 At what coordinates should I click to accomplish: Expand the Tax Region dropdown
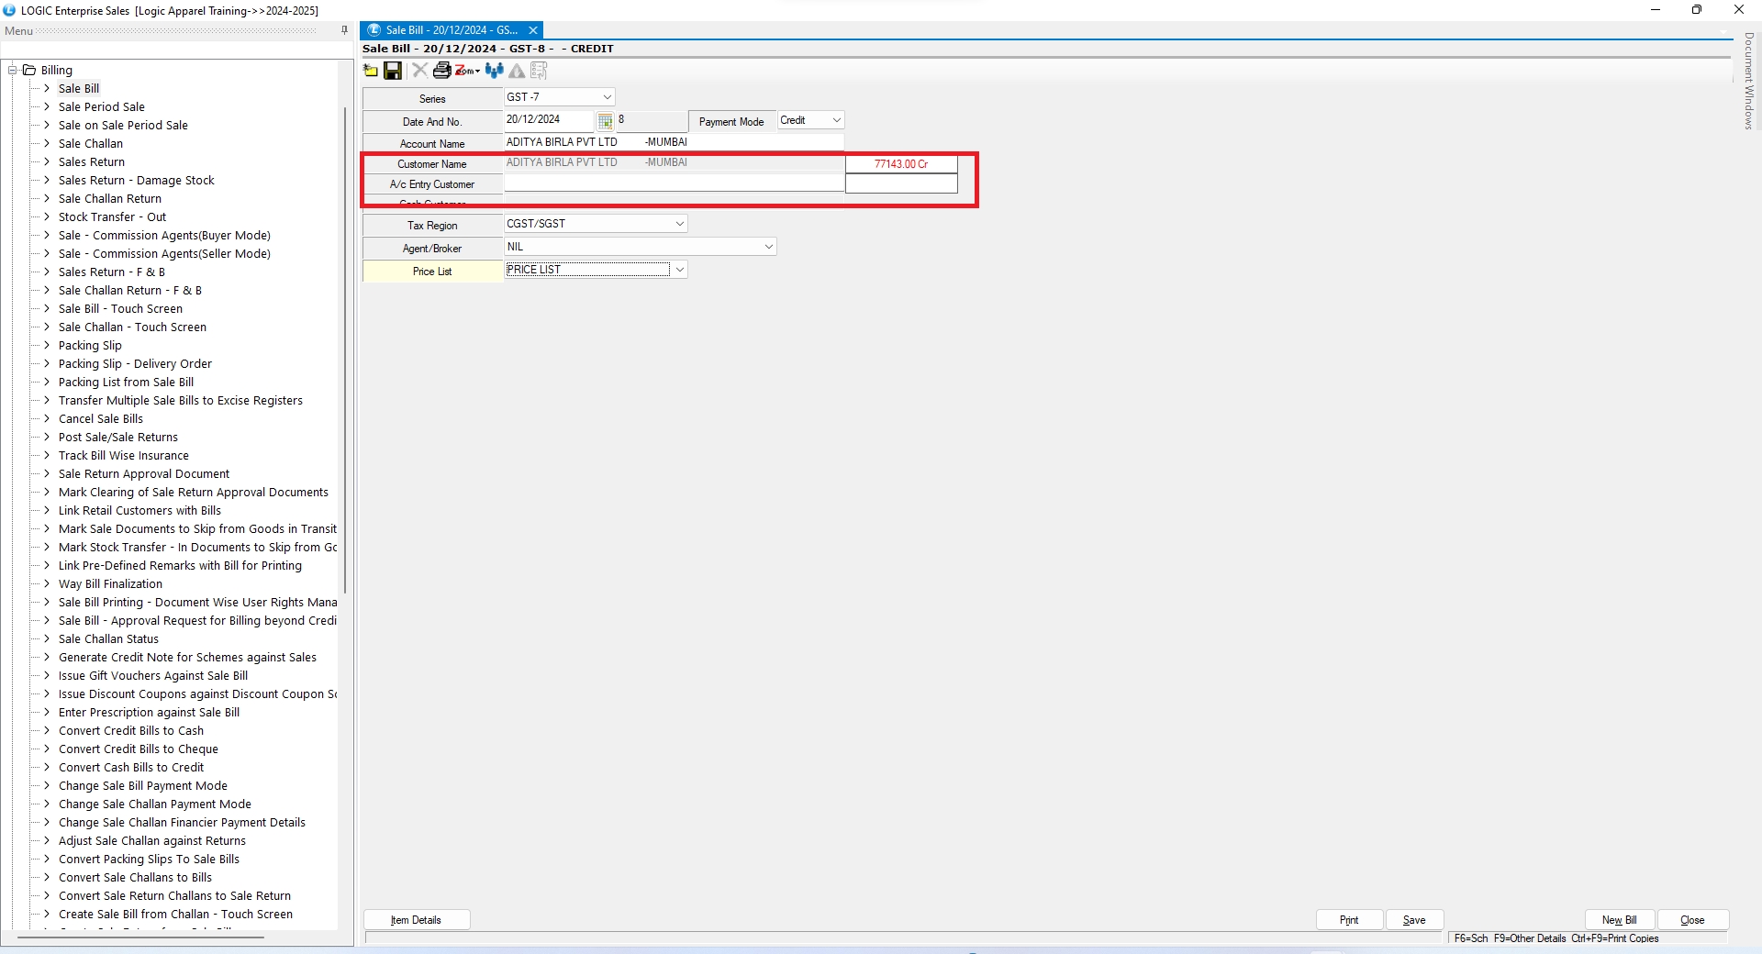(x=679, y=224)
